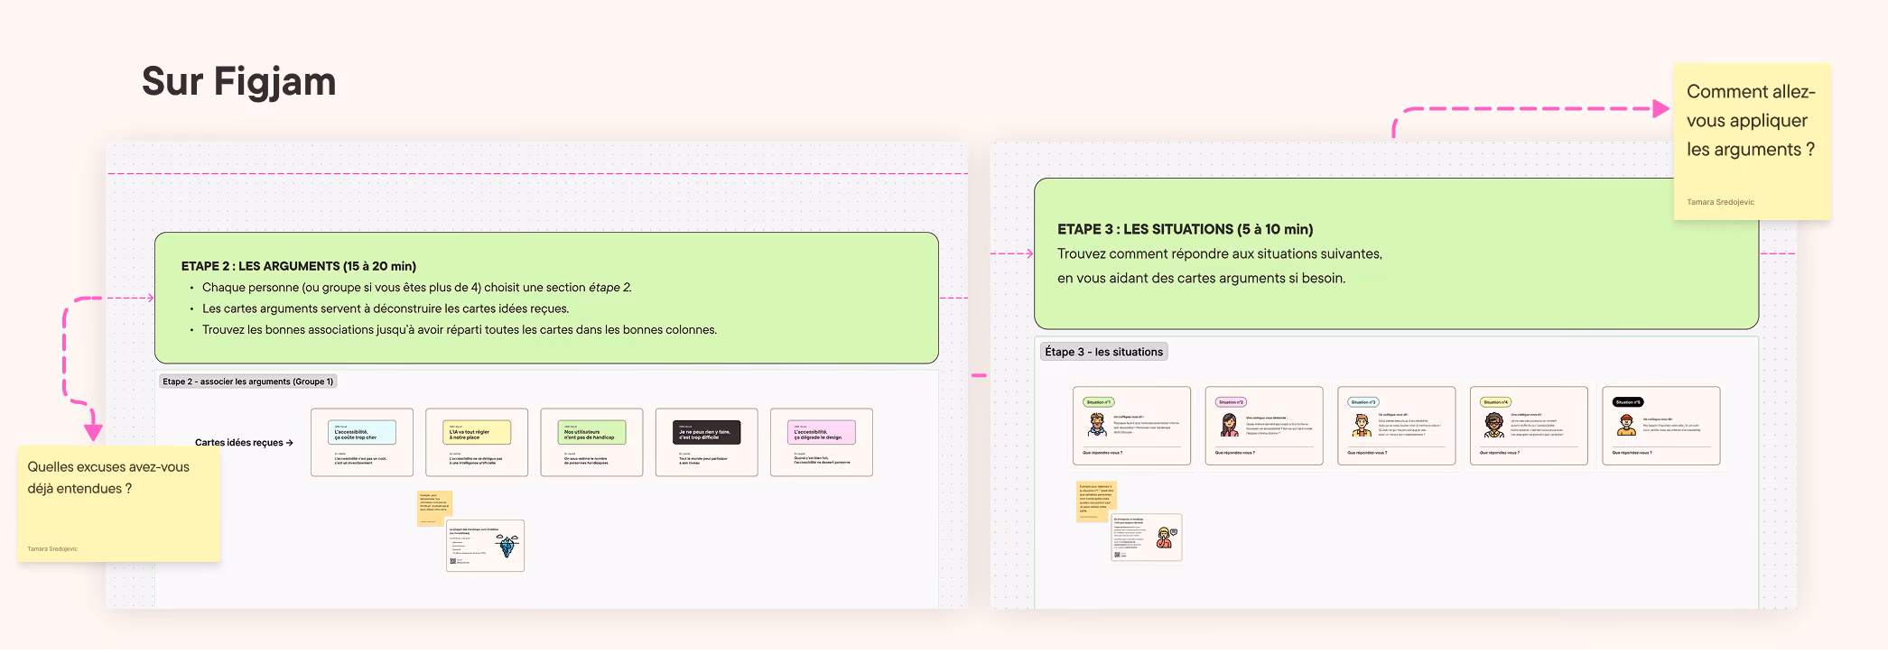Open the "L'accessibilité, ça dégrade le design" card
The width and height of the screenshot is (1888, 653).
click(x=821, y=442)
